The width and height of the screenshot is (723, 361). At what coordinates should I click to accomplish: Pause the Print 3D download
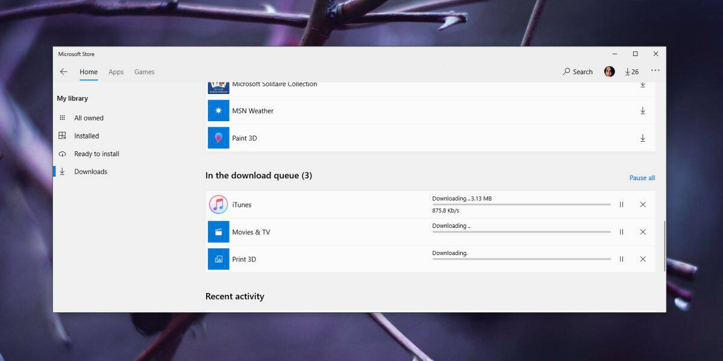tap(621, 259)
